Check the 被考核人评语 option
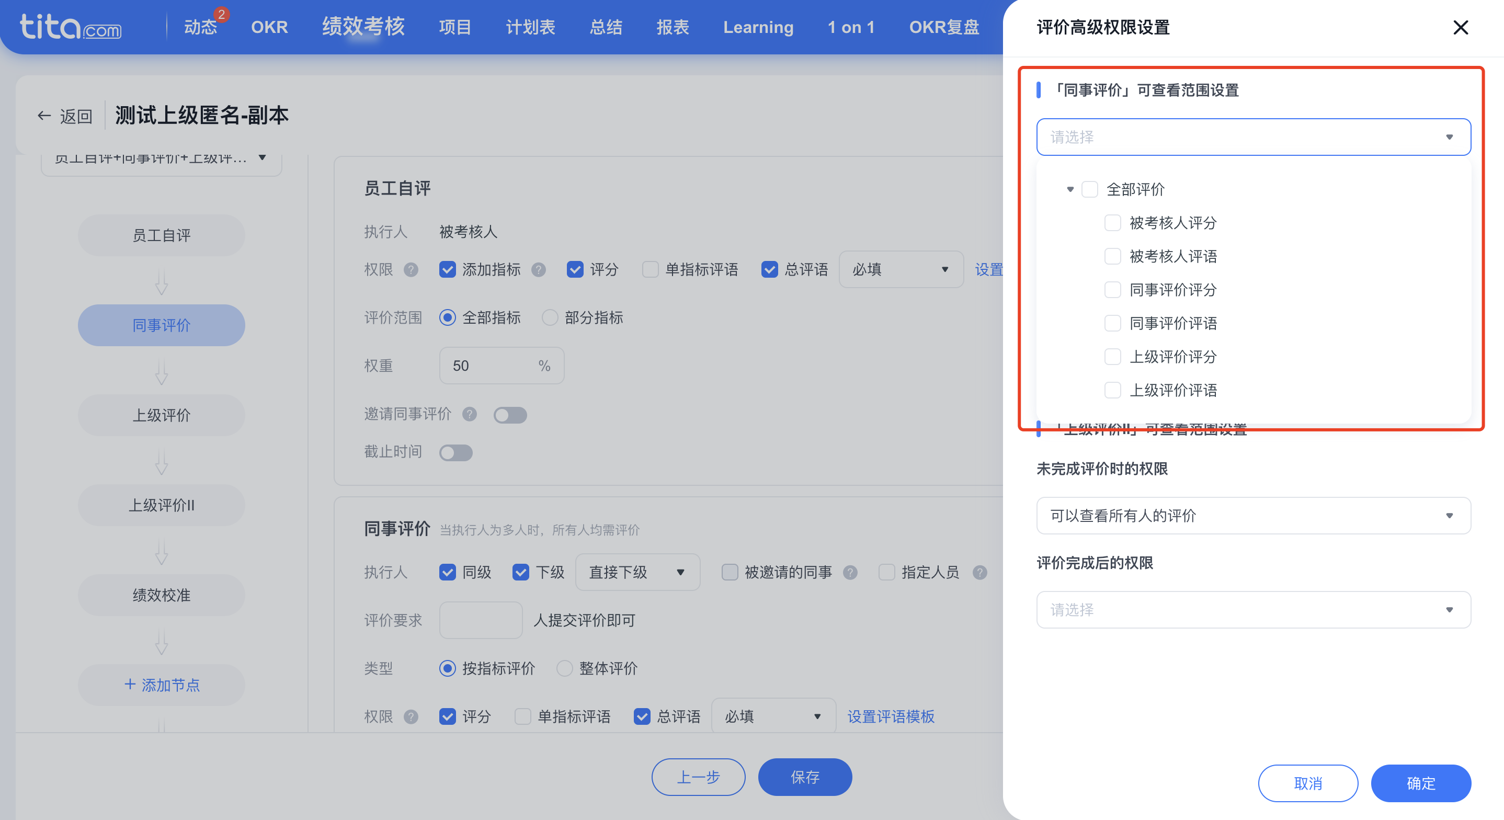Image resolution: width=1504 pixels, height=820 pixels. 1112,256
